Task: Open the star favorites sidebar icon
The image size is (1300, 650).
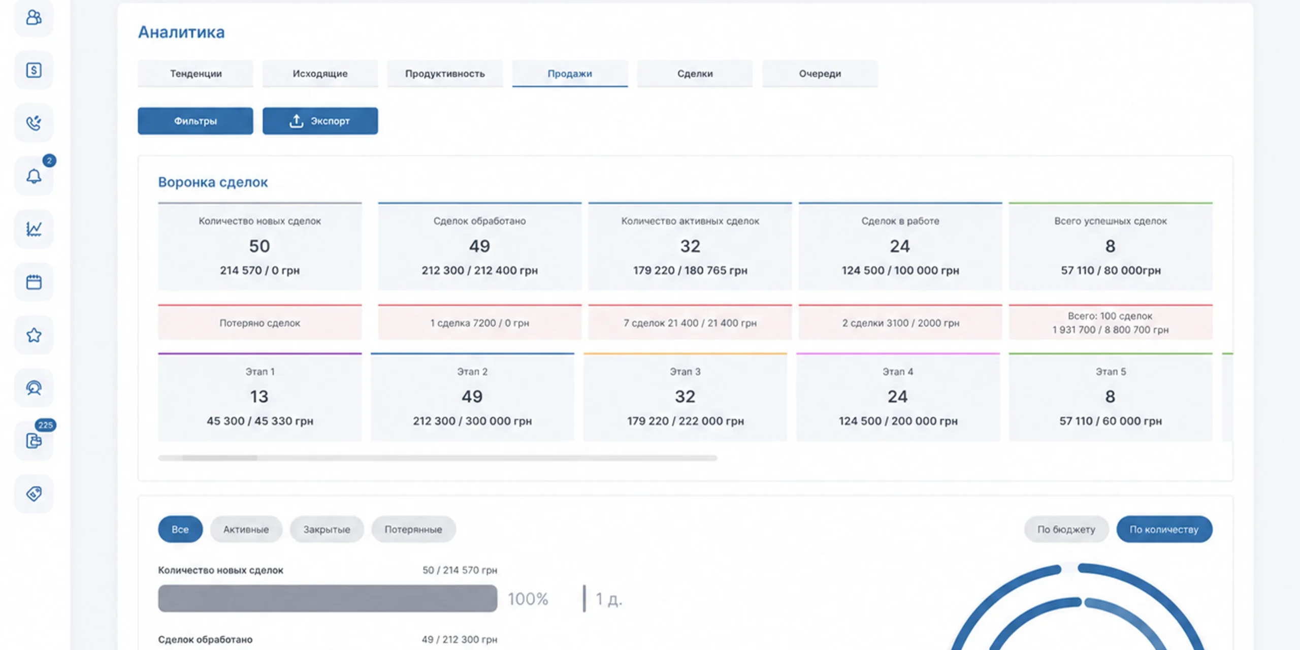Action: click(34, 335)
